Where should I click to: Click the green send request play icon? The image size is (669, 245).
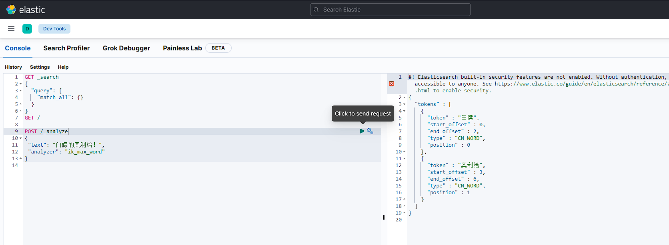pyautogui.click(x=362, y=131)
